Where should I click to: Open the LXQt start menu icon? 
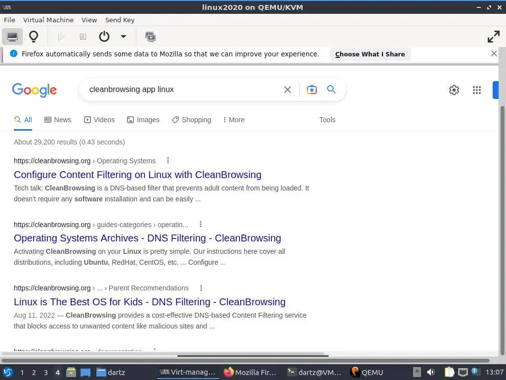(x=8, y=372)
